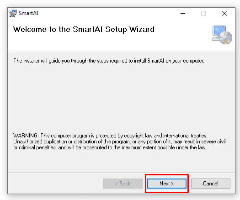The image size is (240, 200).
Task: Click the criminal penalties line of the warning
Action: point(110,147)
